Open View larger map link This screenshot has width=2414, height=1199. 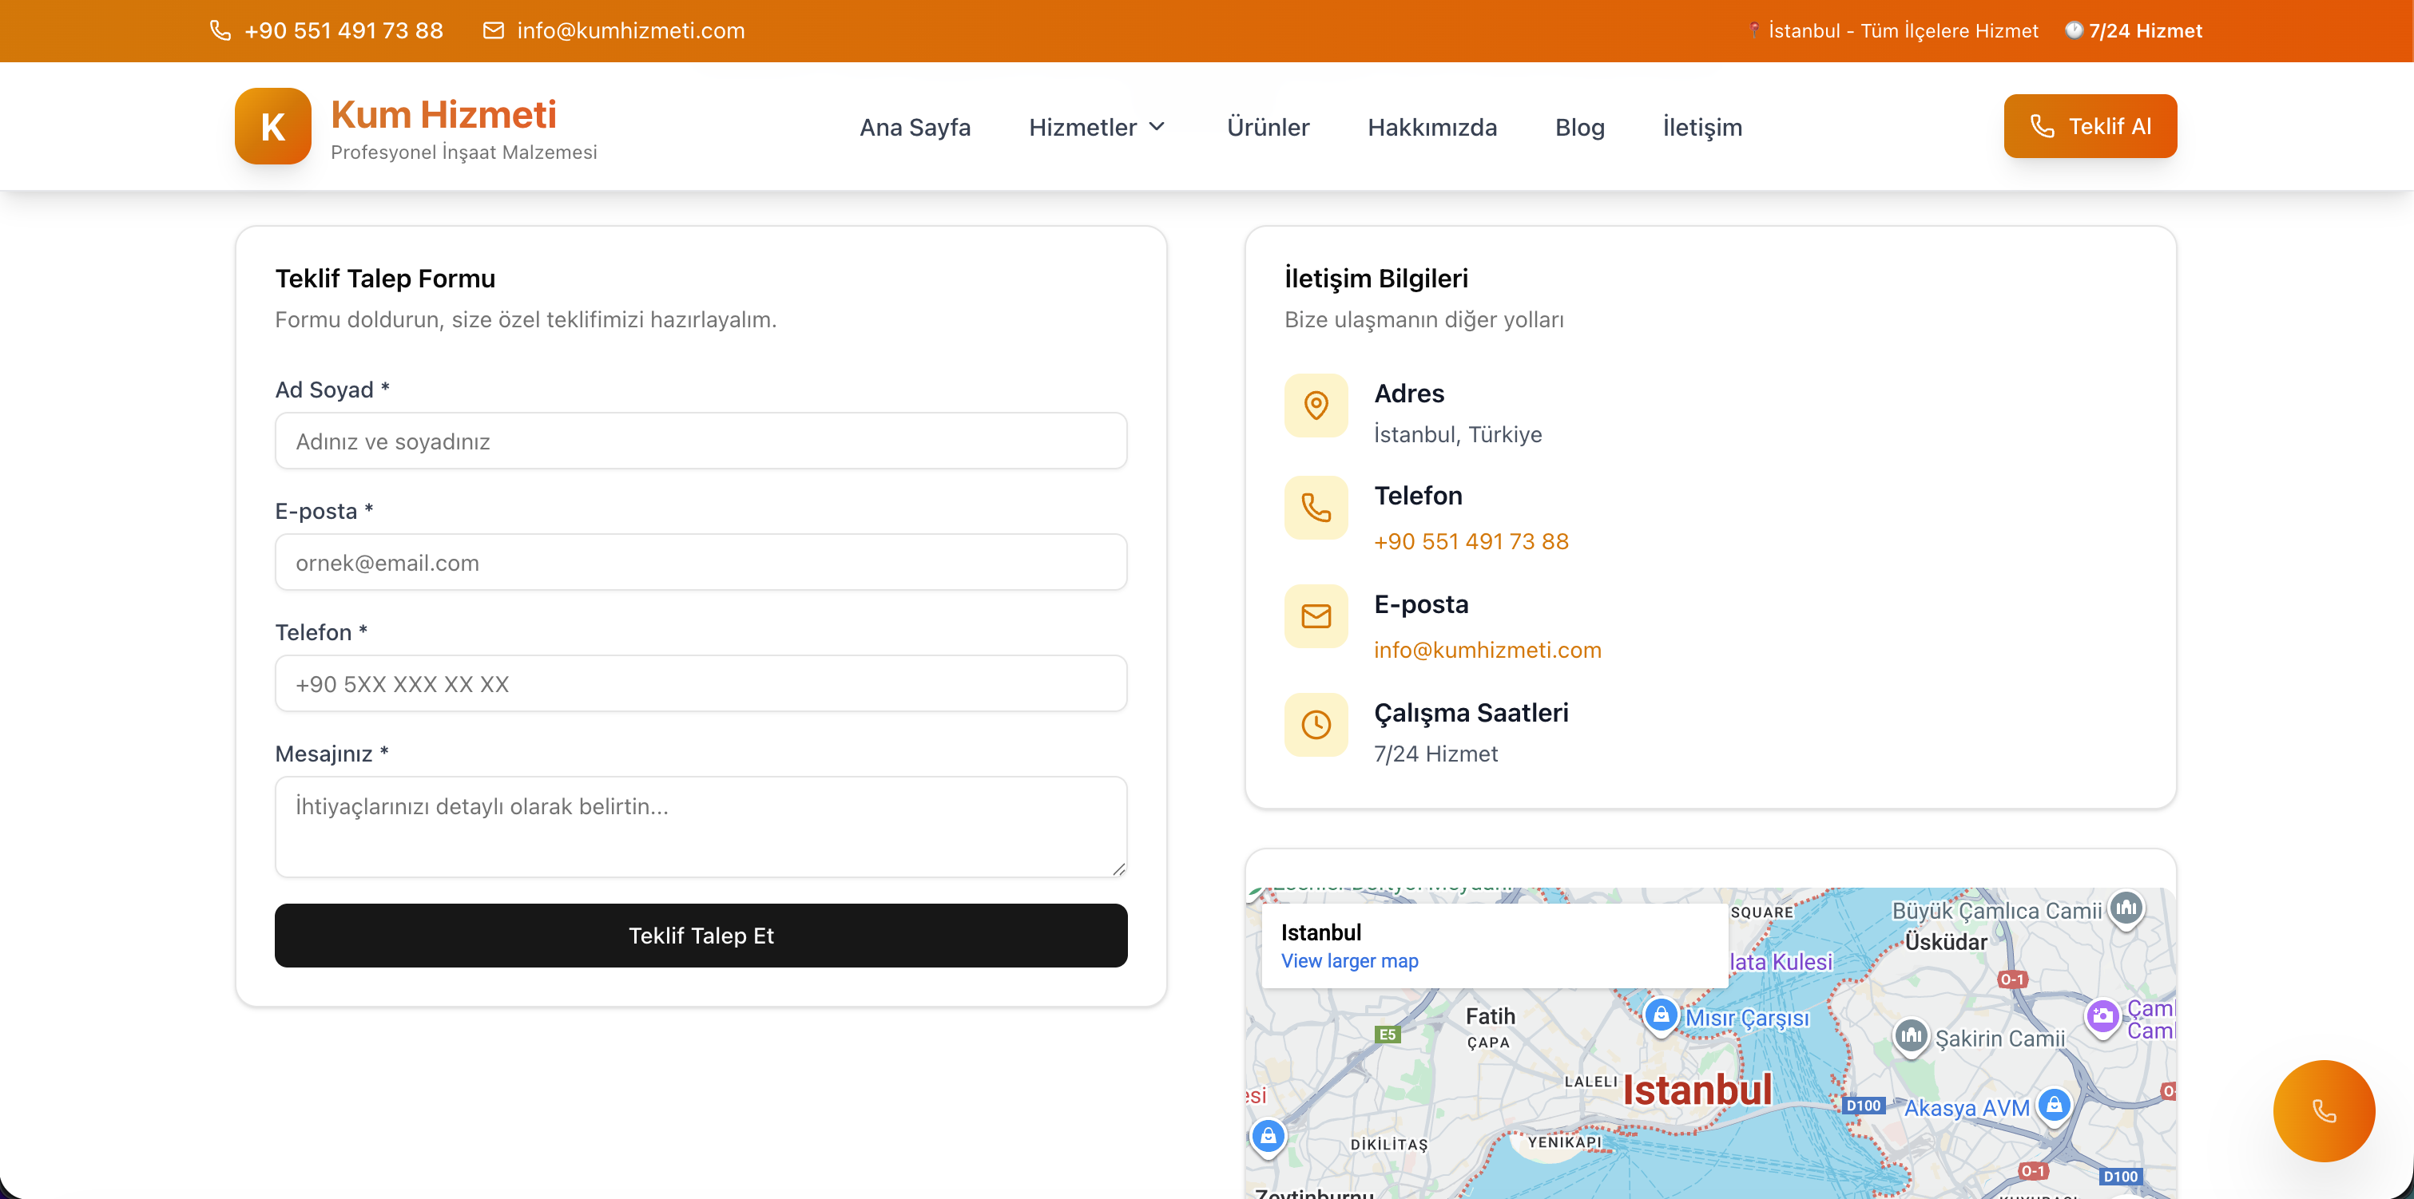(x=1349, y=961)
